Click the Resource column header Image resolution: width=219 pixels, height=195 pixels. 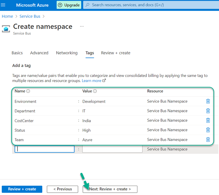[x=155, y=91]
